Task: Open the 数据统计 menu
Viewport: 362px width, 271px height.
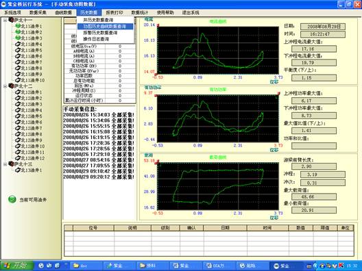Action: [140, 13]
